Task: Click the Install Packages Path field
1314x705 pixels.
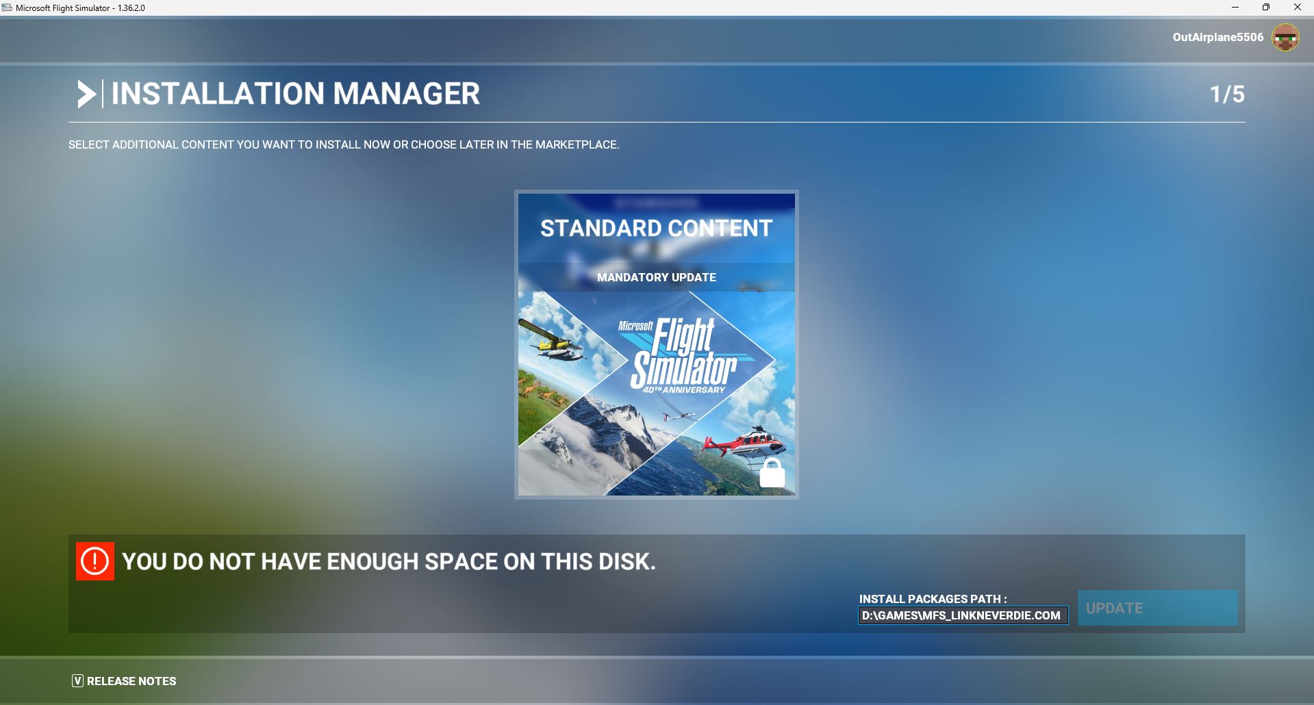Action: click(963, 615)
